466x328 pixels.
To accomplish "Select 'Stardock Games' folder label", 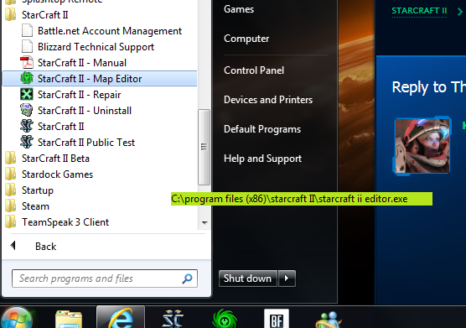I will pyautogui.click(x=57, y=174).
